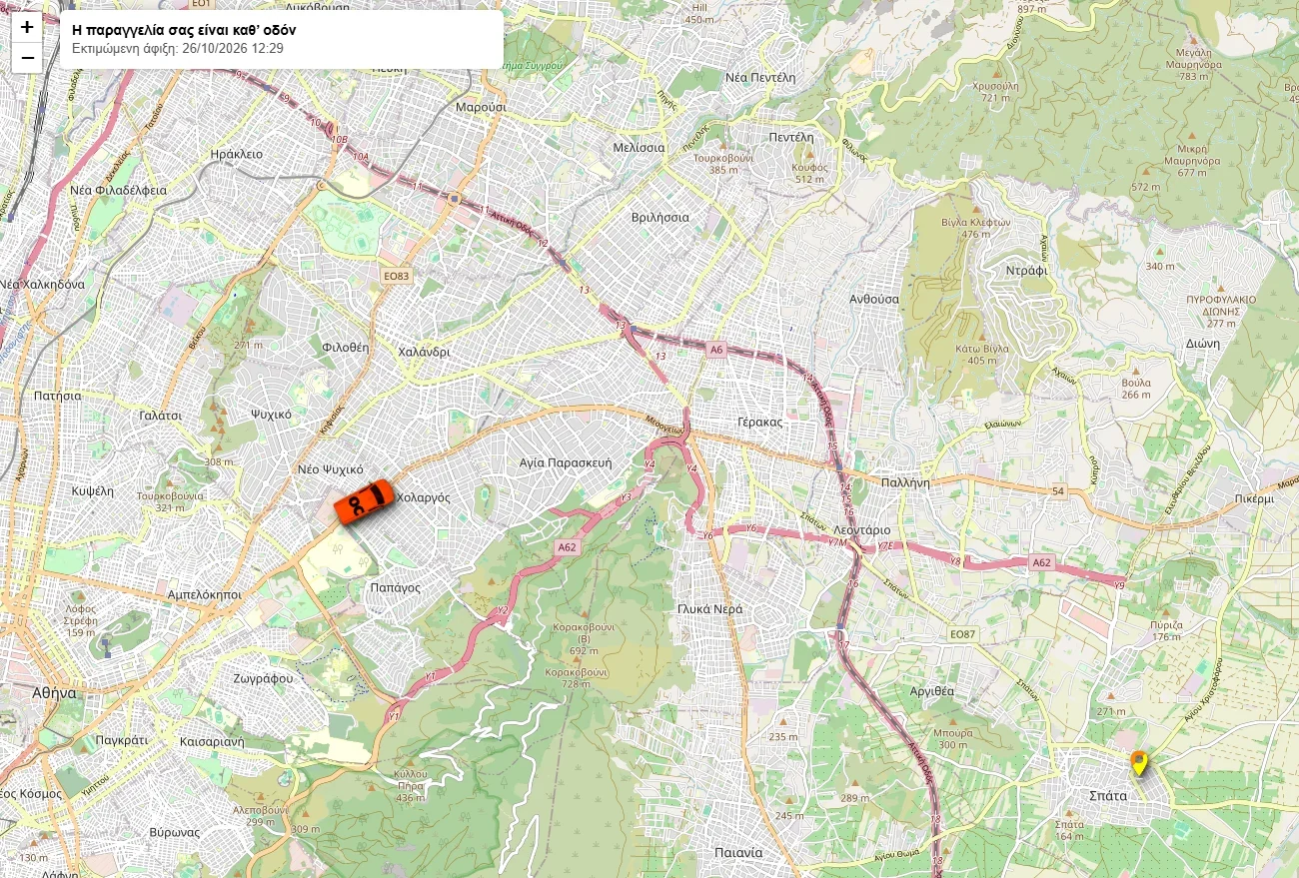This screenshot has height=878, width=1299.
Task: Zoom in on the map
Action: [27, 27]
